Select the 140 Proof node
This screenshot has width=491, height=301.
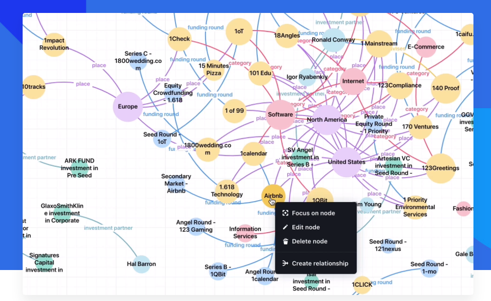point(446,88)
